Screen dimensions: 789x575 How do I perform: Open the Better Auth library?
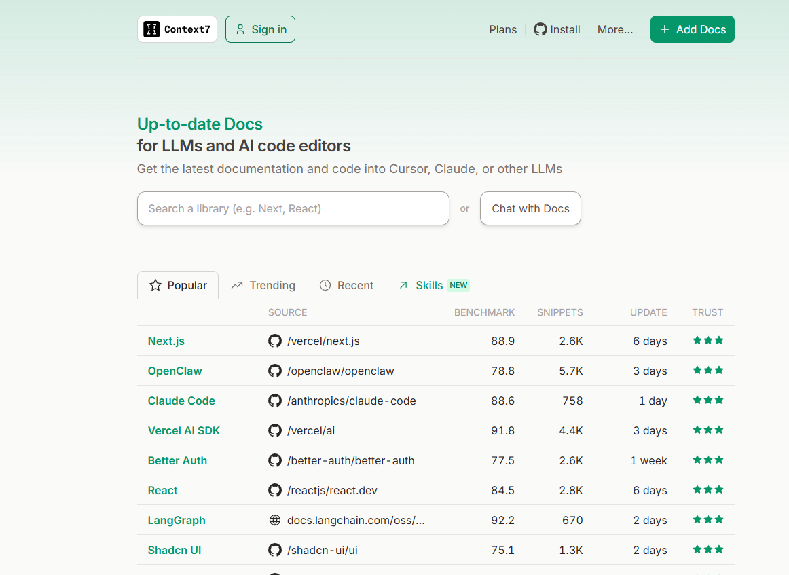point(177,460)
